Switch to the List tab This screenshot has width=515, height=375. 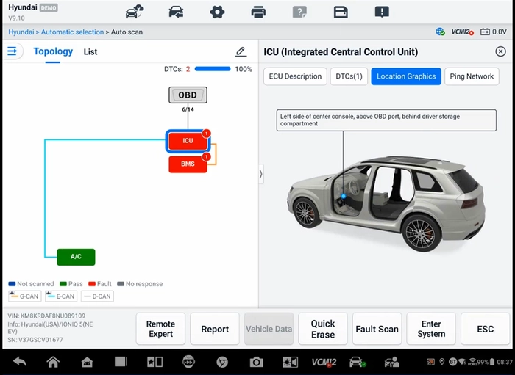coord(90,52)
